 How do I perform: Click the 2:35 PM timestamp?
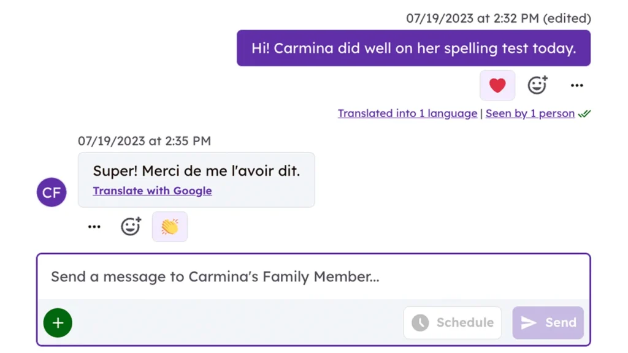click(144, 141)
